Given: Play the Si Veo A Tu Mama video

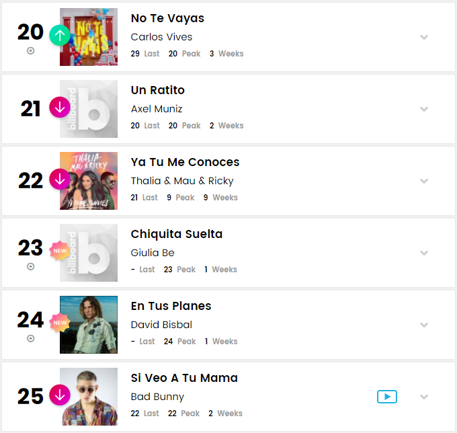Looking at the screenshot, I should 387,397.
